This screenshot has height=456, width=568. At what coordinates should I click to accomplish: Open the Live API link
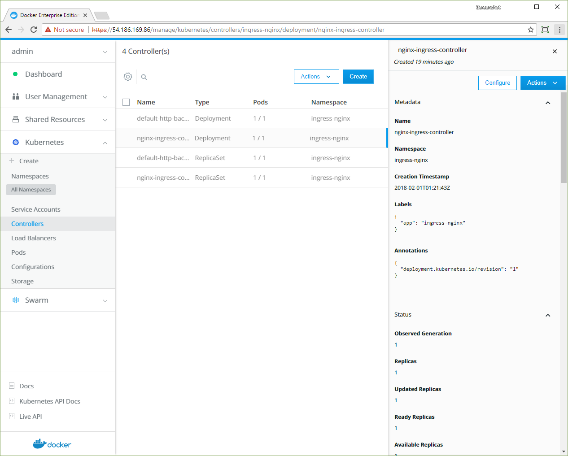(31, 417)
